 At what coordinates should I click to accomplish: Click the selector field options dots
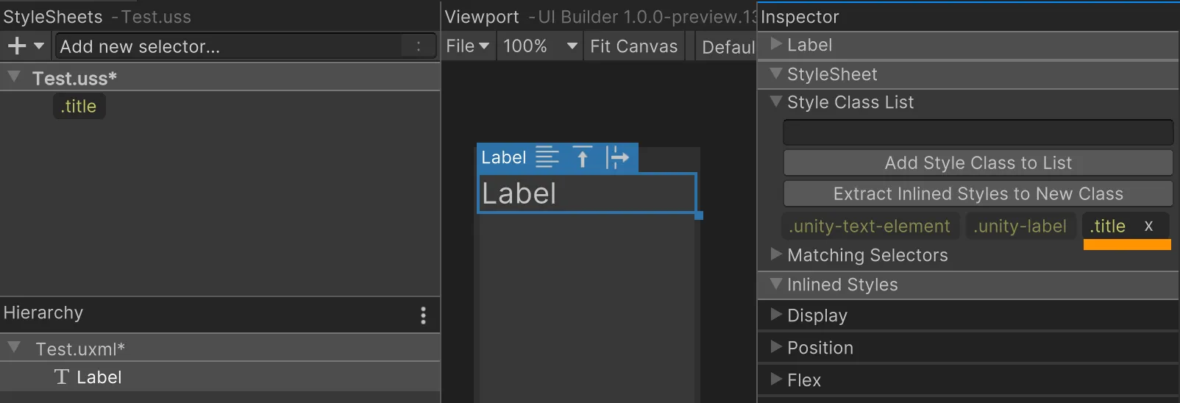pyautogui.click(x=419, y=46)
